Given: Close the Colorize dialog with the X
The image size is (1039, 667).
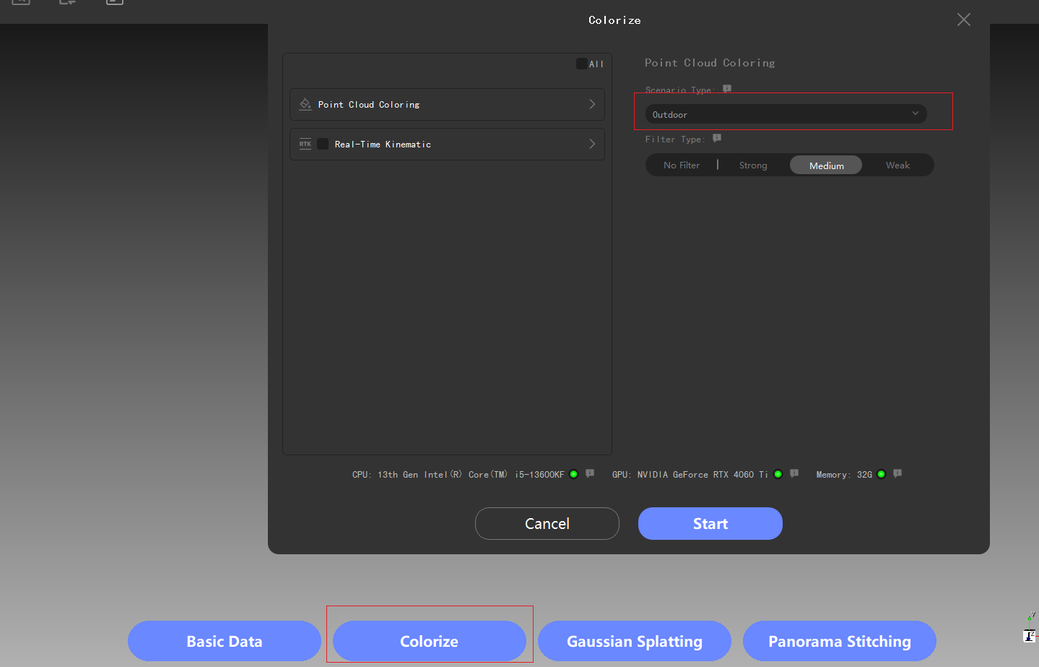Looking at the screenshot, I should [963, 20].
